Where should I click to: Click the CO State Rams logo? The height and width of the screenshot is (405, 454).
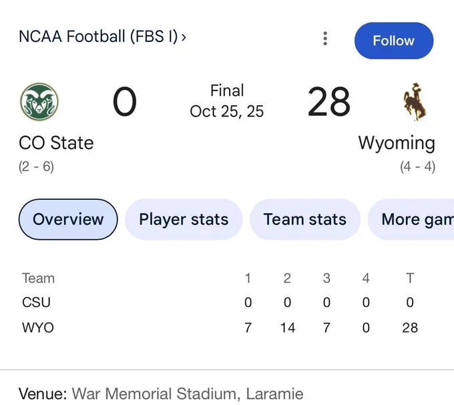pos(39,102)
